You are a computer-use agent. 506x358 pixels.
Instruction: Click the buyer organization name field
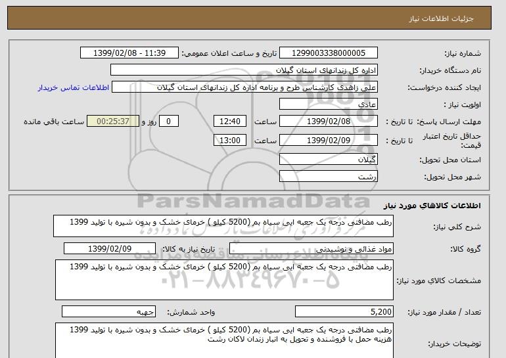click(244, 70)
